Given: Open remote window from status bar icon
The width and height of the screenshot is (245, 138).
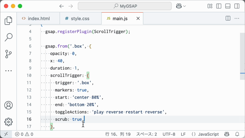Looking at the screenshot, I should tap(6, 134).
